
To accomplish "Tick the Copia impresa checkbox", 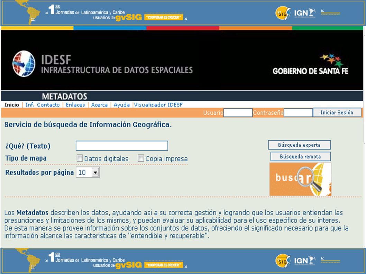I will [141, 158].
